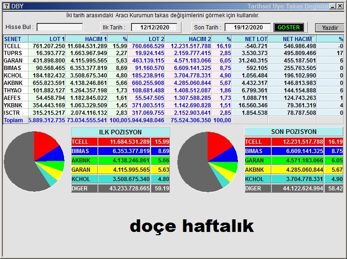347x259 pixels.
Task: Sort by LOT 1 column header
Action: (x=47, y=39)
